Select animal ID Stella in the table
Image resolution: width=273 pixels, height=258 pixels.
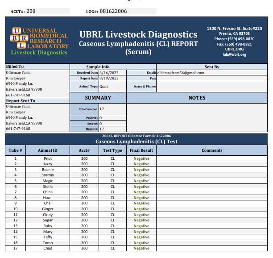click(48, 187)
